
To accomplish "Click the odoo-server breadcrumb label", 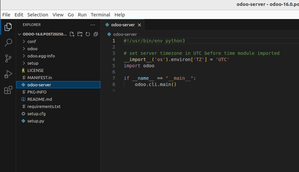I will 125,34.
